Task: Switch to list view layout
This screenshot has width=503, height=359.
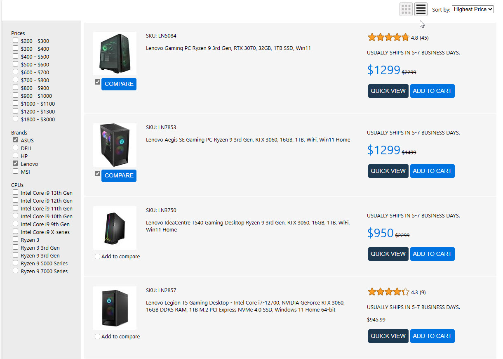Action: click(421, 9)
